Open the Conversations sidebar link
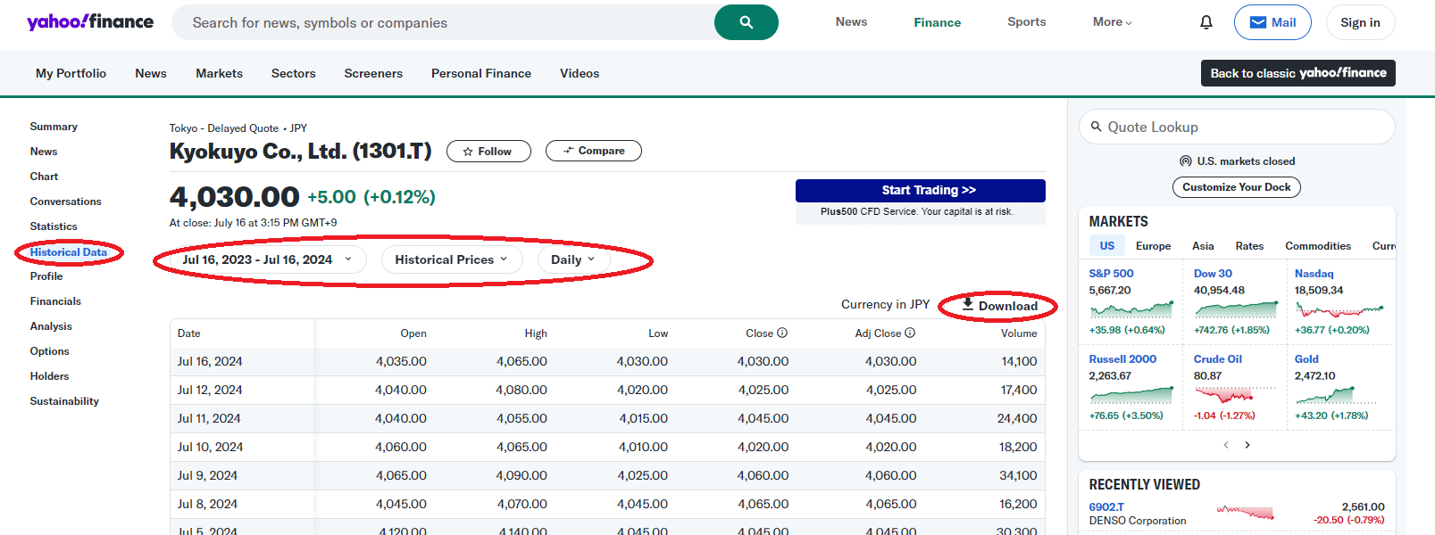Viewport: 1435px width, 535px height. click(65, 202)
